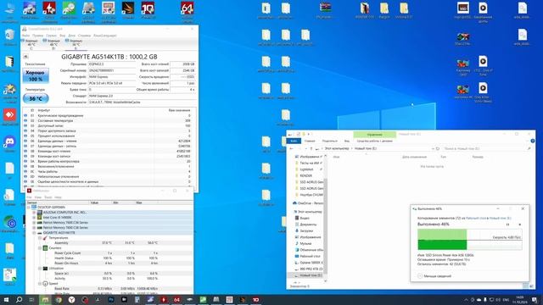
Task: Open the AnyDesk desktop shortcut
Action: (9, 117)
